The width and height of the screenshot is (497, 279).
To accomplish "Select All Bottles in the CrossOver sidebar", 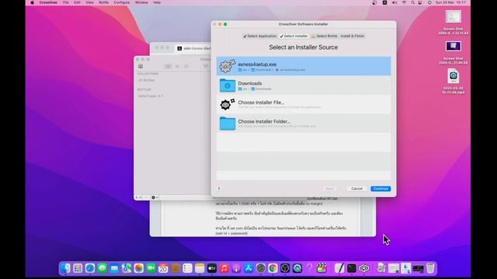I will (147, 81).
